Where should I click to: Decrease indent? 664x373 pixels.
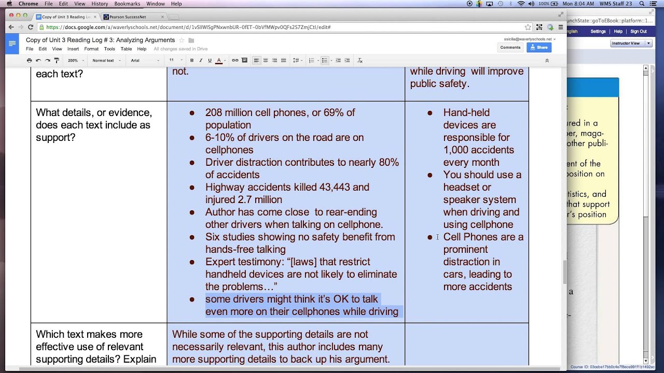pos(338,61)
